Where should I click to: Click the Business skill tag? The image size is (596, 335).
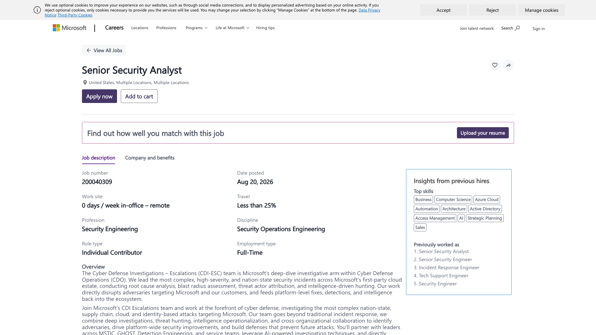tap(423, 199)
